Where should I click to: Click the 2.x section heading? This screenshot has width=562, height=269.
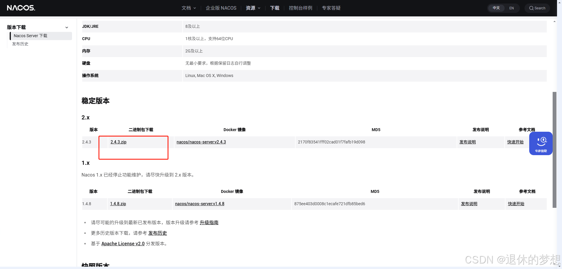(x=85, y=117)
